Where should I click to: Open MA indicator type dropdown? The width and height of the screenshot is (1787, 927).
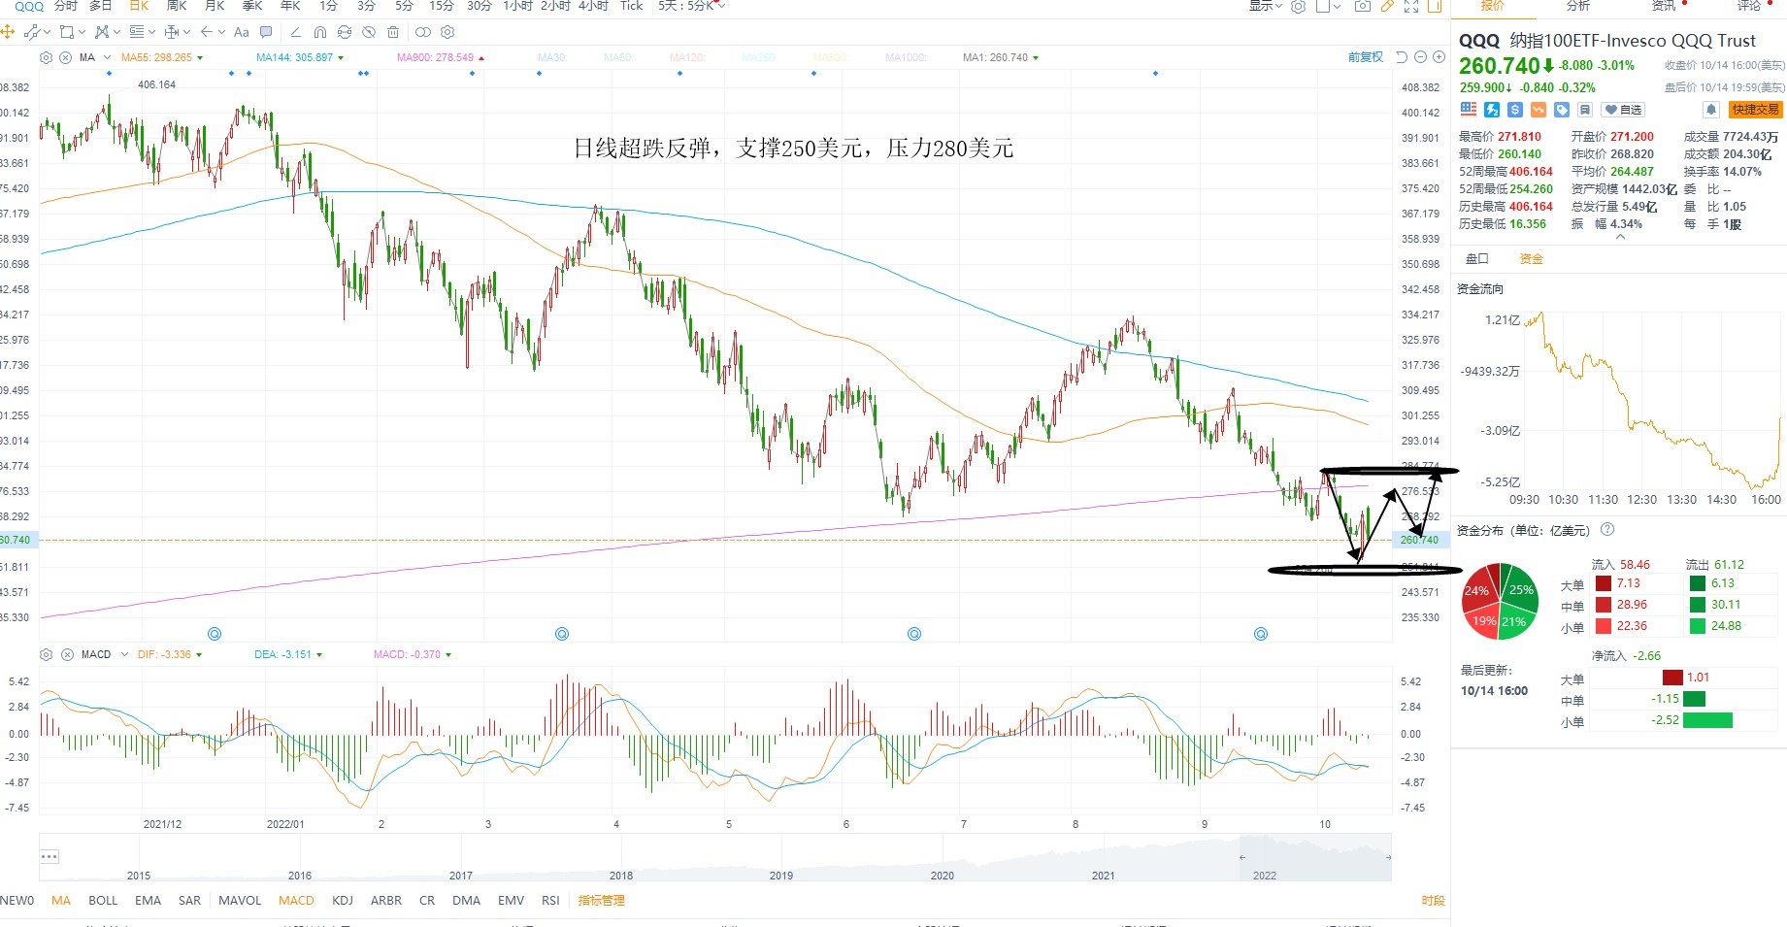click(x=107, y=57)
